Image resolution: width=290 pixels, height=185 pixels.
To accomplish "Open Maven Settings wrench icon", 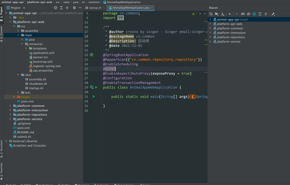I will (x=273, y=14).
